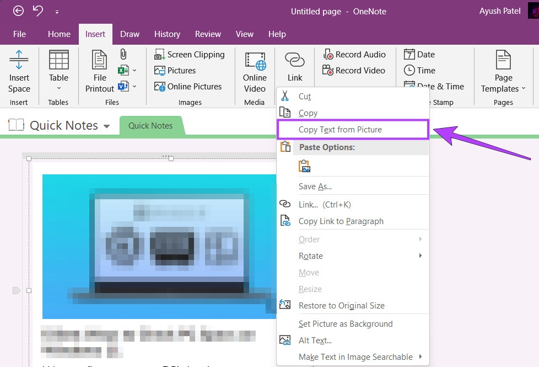Screen dimensions: 539x367
Task: Select the Quick Notes section tab
Action: tap(150, 126)
